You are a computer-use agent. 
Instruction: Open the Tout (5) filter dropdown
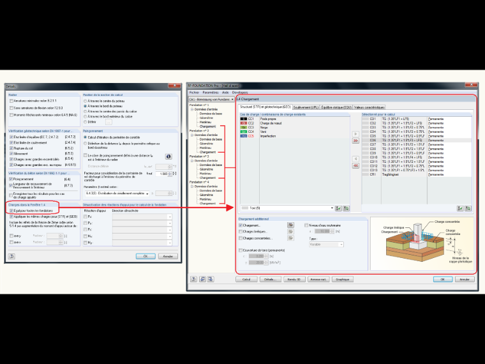pos(287,208)
